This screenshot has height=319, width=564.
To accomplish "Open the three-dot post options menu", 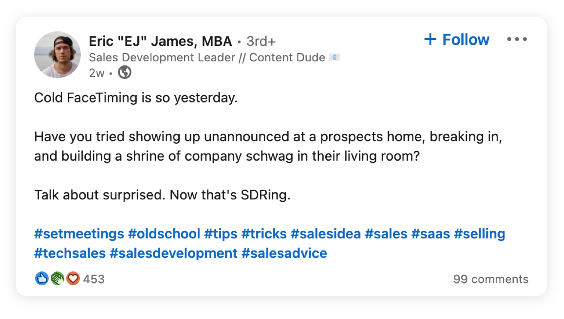I will pos(517,39).
